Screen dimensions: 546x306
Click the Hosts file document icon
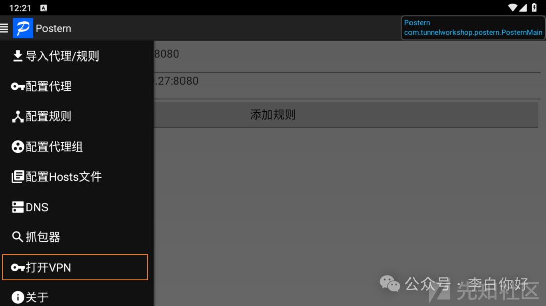[x=17, y=177]
